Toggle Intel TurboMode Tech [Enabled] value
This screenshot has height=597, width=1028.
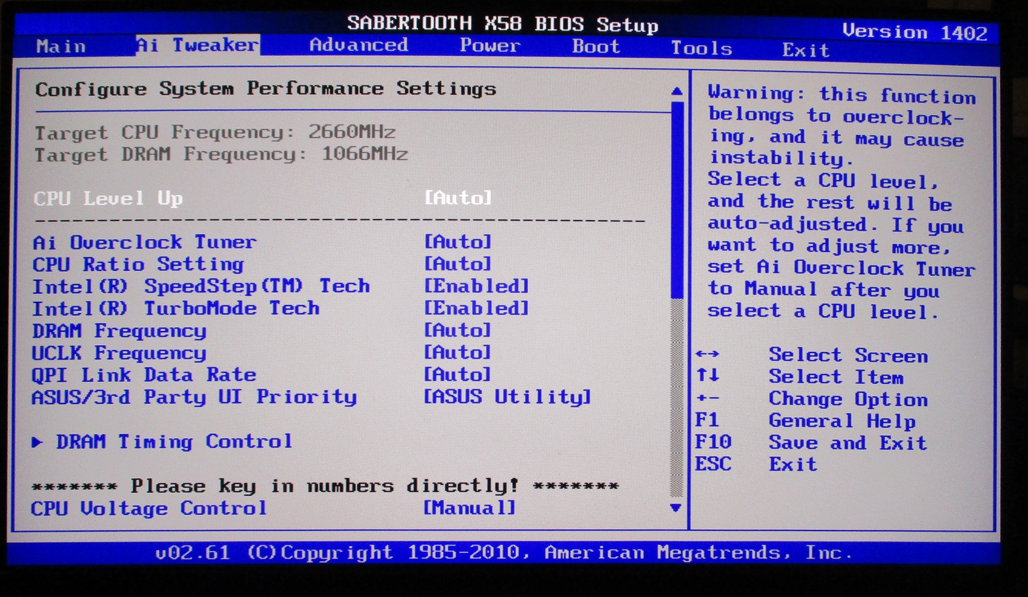[476, 308]
